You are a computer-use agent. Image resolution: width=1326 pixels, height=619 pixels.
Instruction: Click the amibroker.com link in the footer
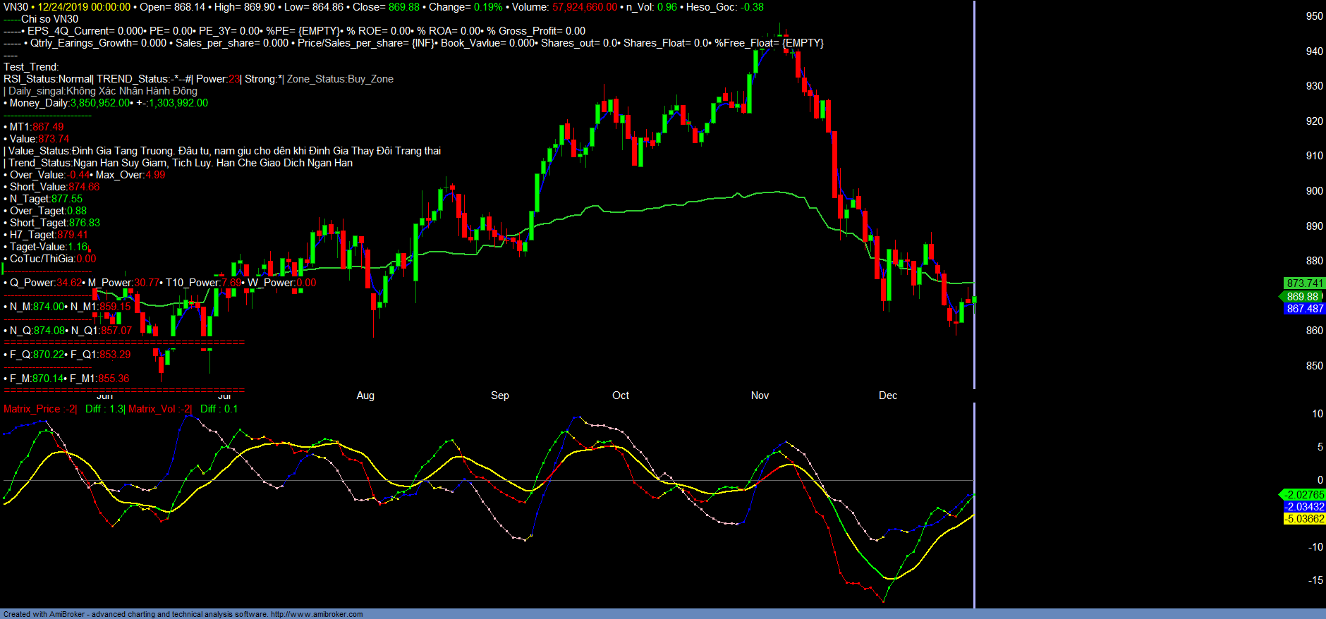click(x=316, y=614)
